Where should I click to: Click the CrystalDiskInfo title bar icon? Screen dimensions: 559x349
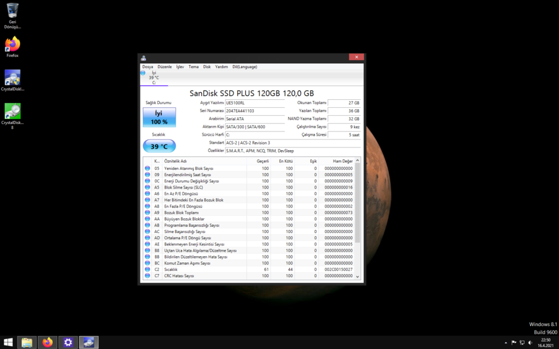(x=143, y=58)
